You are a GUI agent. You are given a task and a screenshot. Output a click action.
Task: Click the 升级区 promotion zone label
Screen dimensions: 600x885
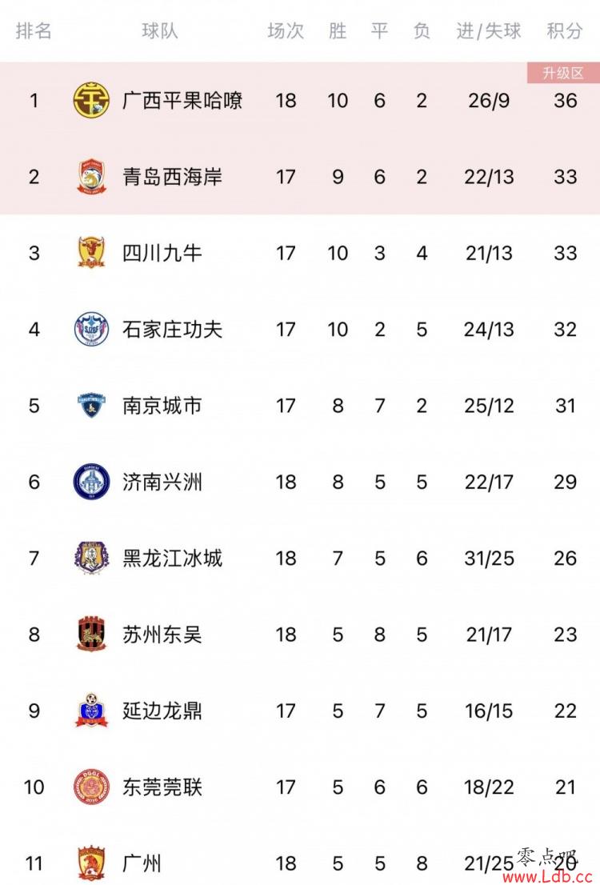tap(563, 73)
